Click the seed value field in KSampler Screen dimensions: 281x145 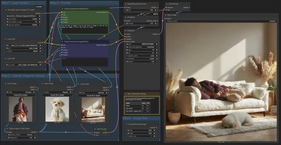coord(142,44)
